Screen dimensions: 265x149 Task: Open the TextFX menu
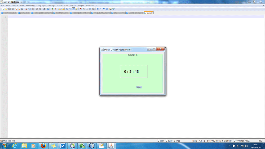pyautogui.click(x=73, y=6)
